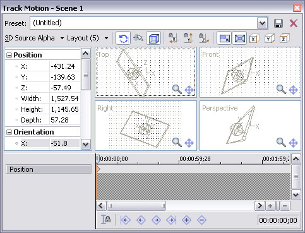Select the Front view pane
305x233 pixels.
(250, 72)
